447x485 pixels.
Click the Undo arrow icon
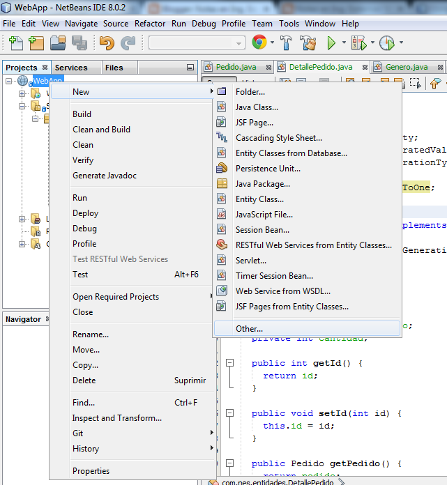[x=107, y=43]
